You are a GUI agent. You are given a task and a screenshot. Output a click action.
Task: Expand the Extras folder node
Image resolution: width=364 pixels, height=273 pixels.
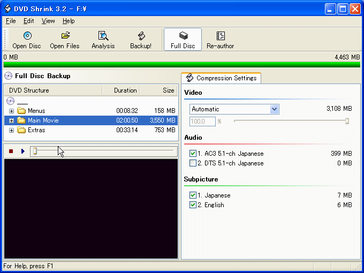click(11, 130)
